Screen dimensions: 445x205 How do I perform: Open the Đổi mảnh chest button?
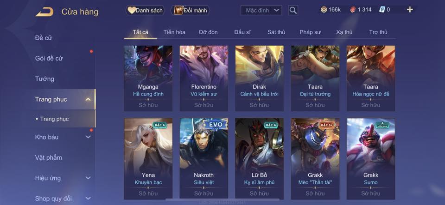pos(191,11)
